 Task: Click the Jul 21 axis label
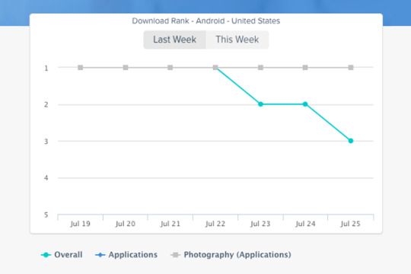[170, 224]
